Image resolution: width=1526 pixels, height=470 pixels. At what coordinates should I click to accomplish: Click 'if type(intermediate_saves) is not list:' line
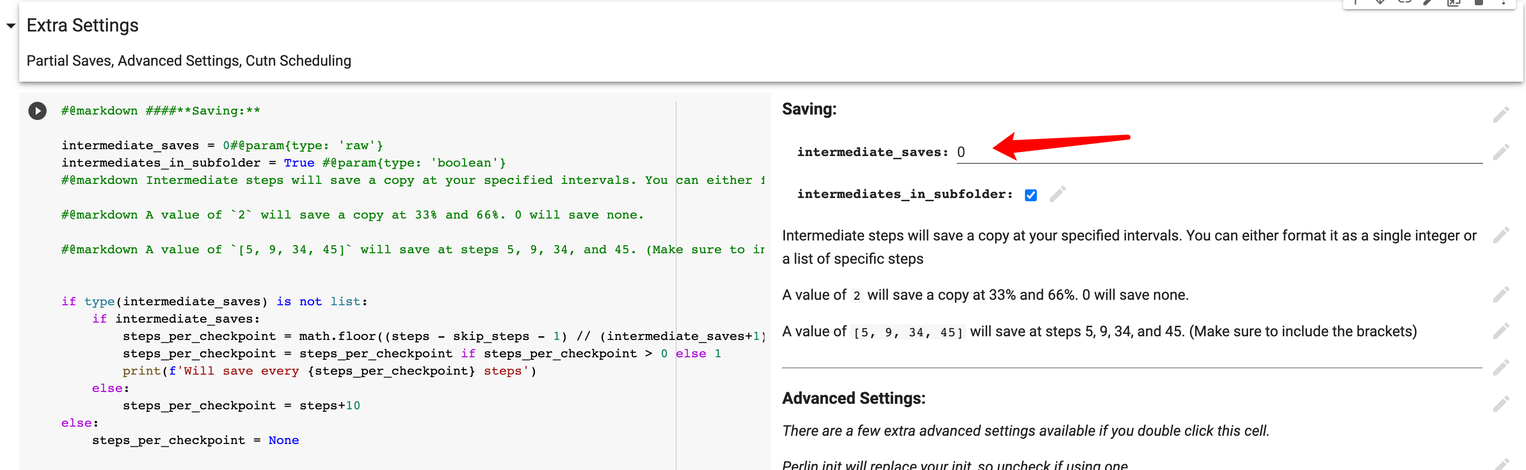[x=214, y=302]
